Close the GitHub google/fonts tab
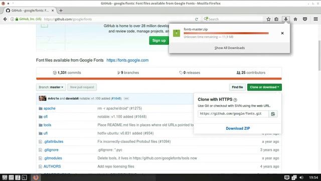Viewport: 321px width, 181px height. coord(53,11)
